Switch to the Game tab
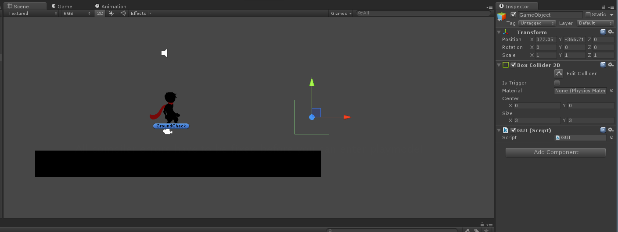The width and height of the screenshot is (618, 232). 62,7
